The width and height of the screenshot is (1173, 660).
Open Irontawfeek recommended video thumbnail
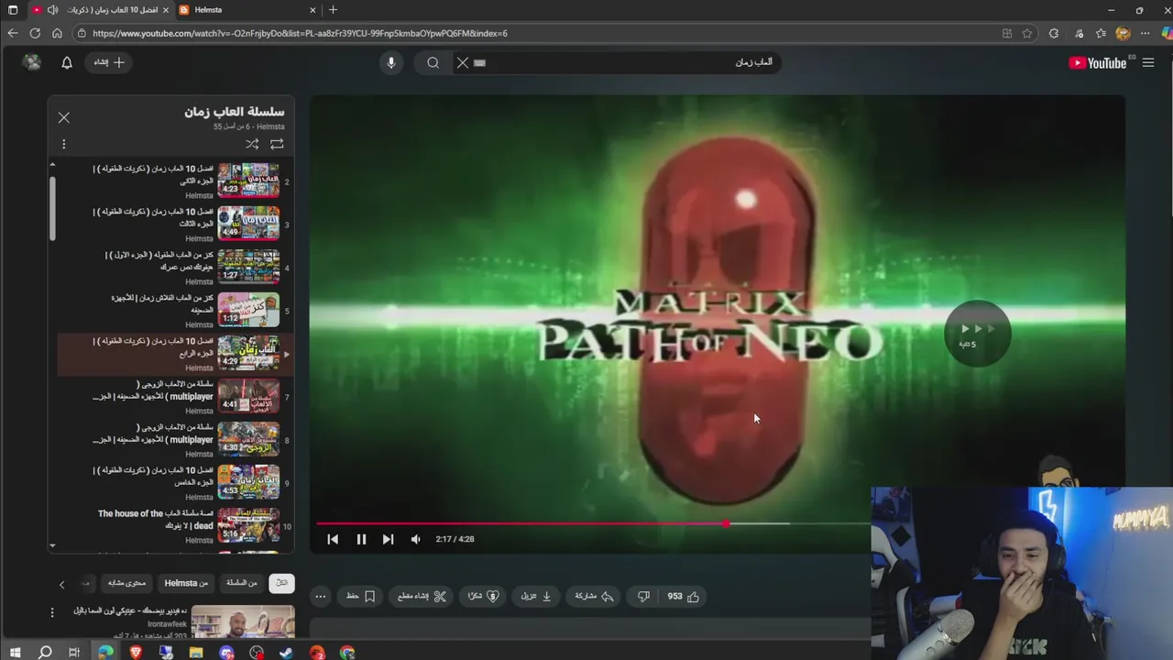coord(243,621)
